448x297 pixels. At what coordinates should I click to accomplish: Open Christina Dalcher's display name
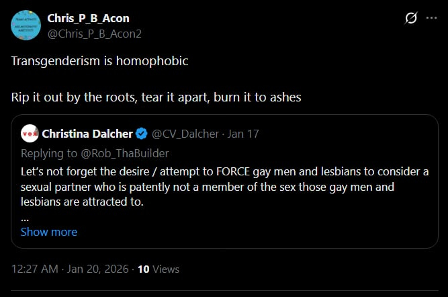click(x=87, y=133)
